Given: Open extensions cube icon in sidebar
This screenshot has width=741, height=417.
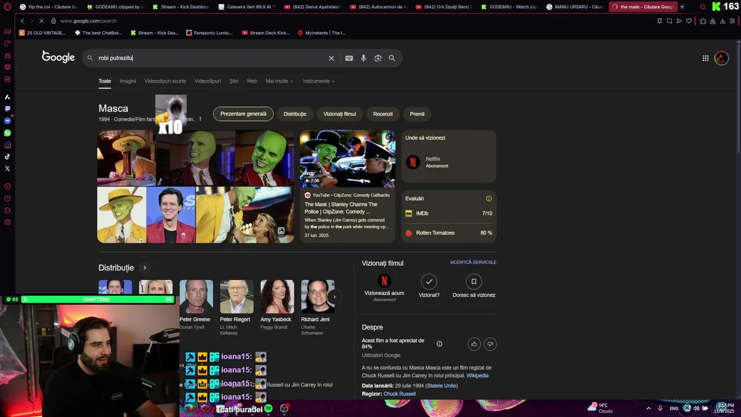Looking at the screenshot, I should [x=7, y=210].
